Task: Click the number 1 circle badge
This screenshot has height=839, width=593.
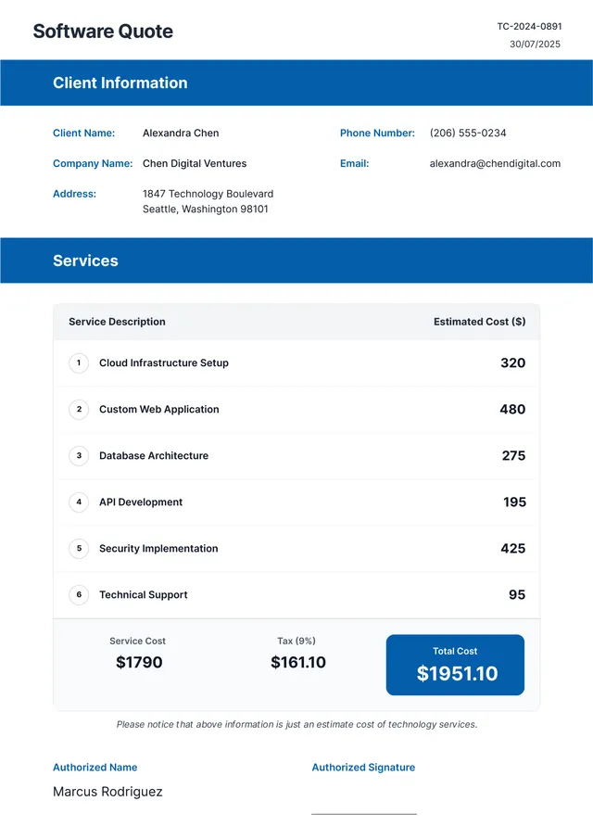Action: tap(79, 362)
